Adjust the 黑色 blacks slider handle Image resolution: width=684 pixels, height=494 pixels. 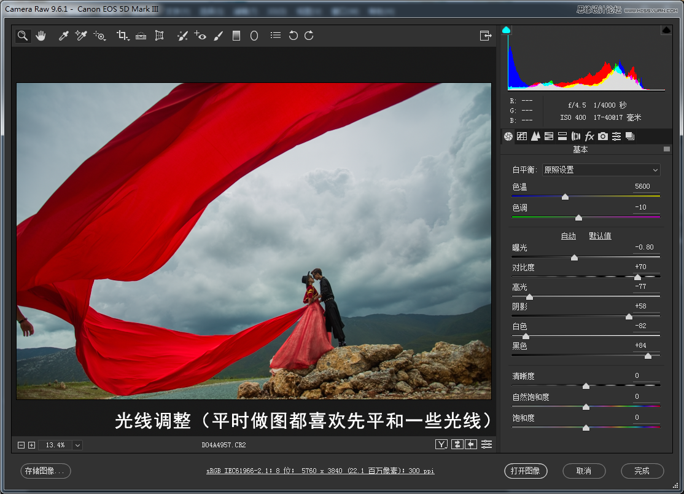coord(648,356)
